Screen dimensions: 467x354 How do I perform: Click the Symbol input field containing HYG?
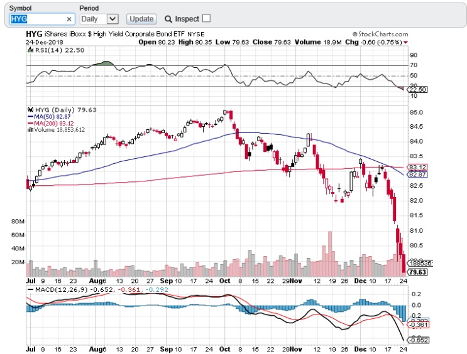coord(42,19)
